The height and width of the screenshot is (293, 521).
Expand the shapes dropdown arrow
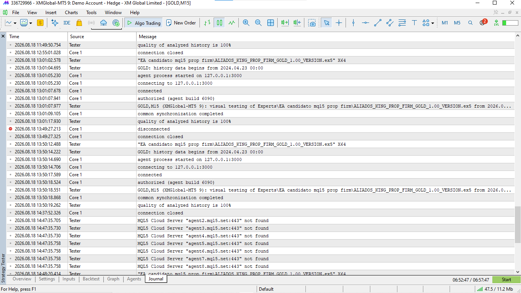click(433, 23)
